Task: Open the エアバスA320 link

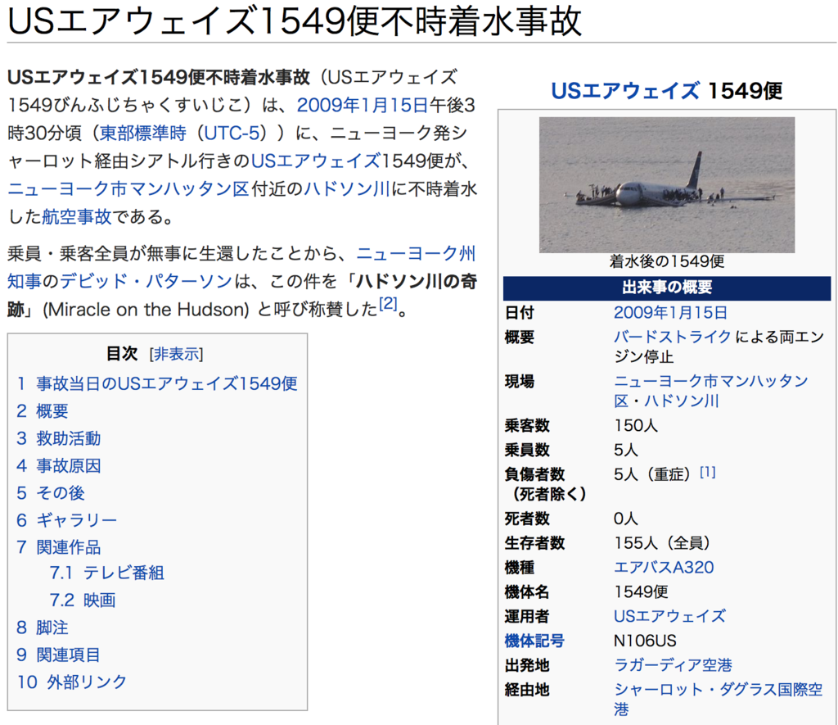Action: (x=664, y=567)
